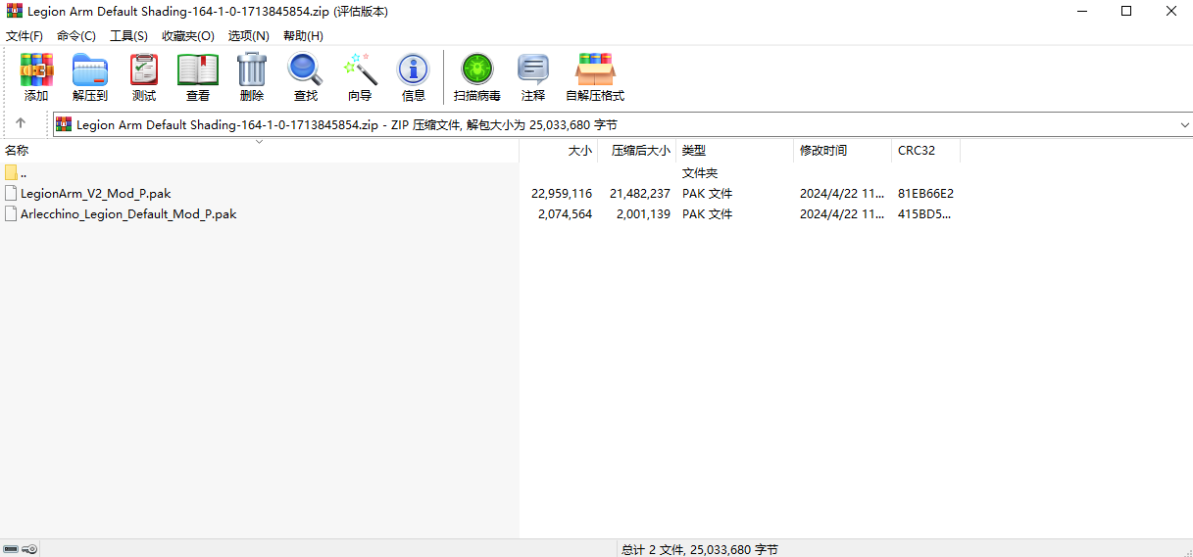Click CRC32 value 415BD5...
The image size is (1193, 557).
pyautogui.click(x=923, y=213)
